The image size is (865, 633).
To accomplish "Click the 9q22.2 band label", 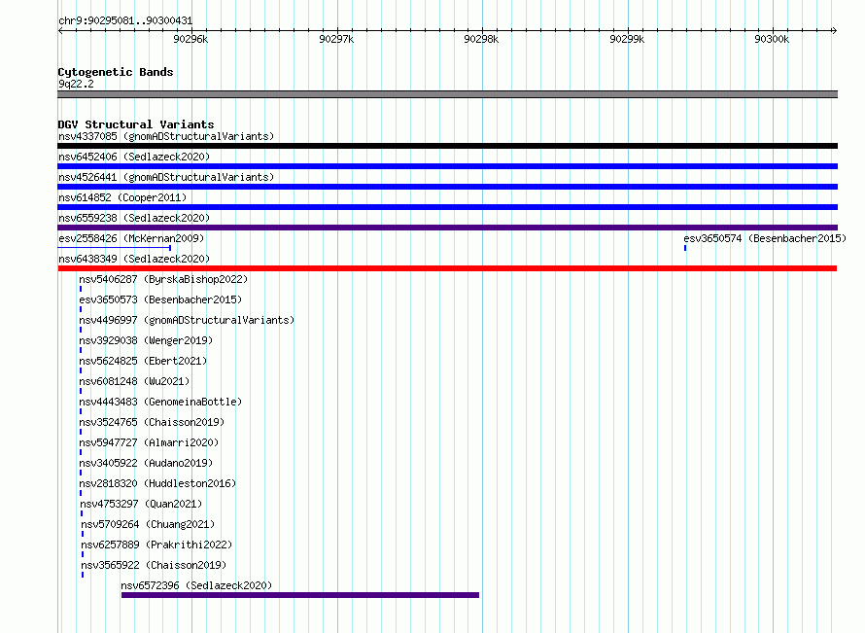I will [76, 84].
